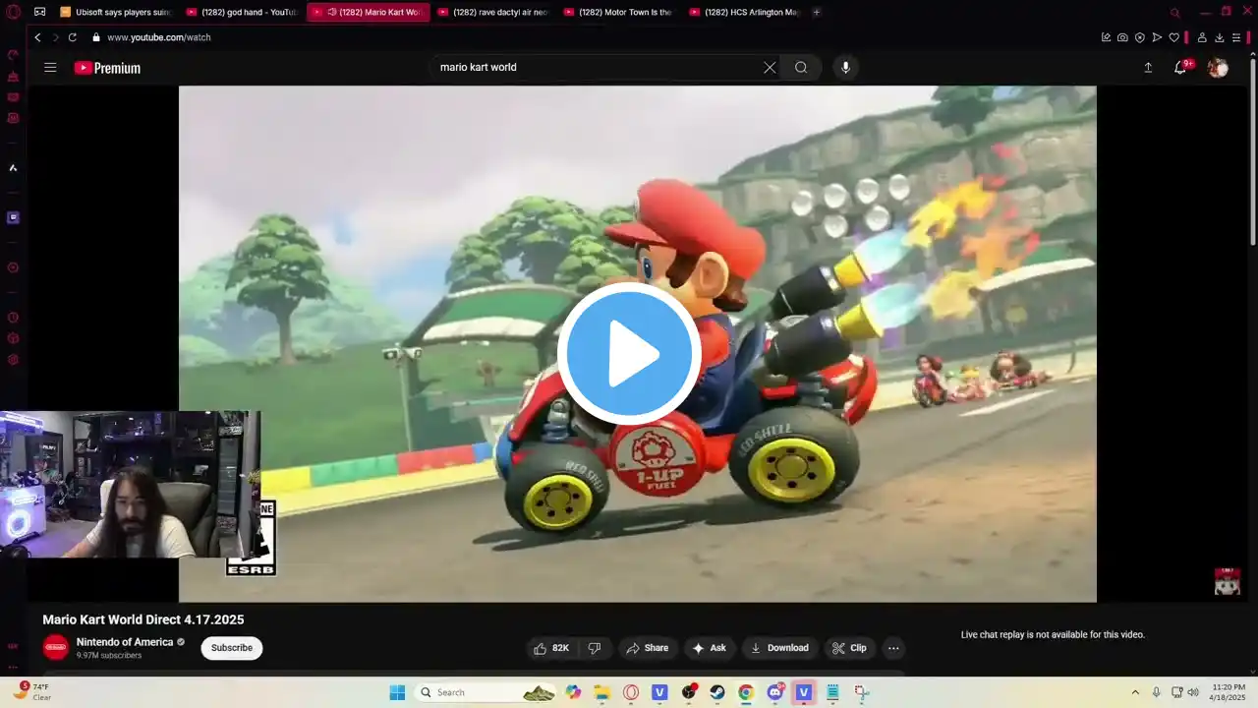
Task: Go back with the browser back arrow
Action: (x=37, y=37)
